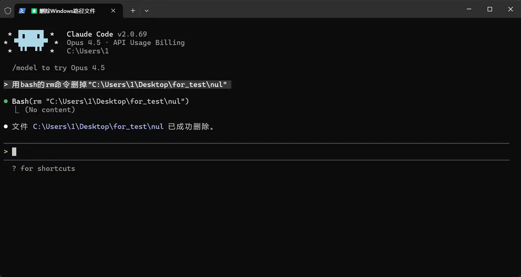
Task: Focus the empty prompt input line
Action: coord(260,151)
